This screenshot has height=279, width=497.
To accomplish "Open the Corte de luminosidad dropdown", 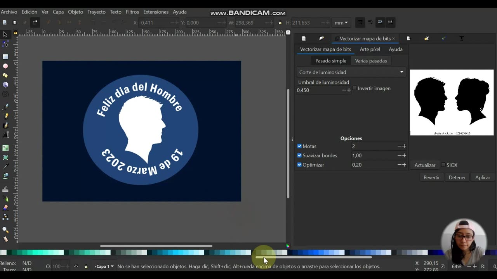I will pyautogui.click(x=351, y=72).
